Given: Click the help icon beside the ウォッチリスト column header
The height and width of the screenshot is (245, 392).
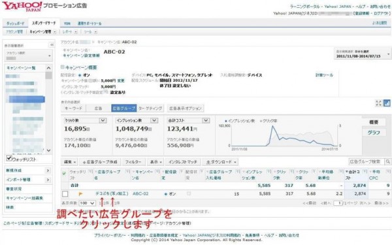Looking at the screenshot, I should 91,171.
